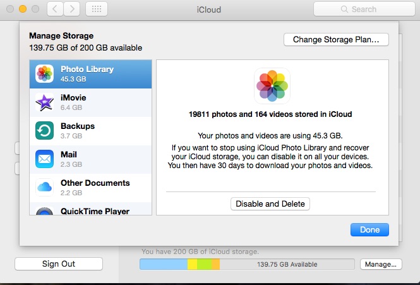Screen dimensions: 420x285
Task: Click the Search field in the toolbar
Action: (364, 9)
